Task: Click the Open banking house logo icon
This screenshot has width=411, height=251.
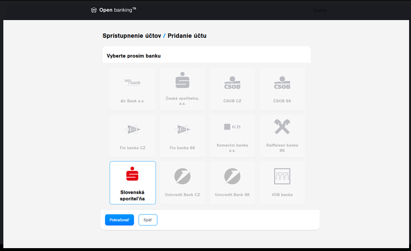Action: tap(94, 10)
